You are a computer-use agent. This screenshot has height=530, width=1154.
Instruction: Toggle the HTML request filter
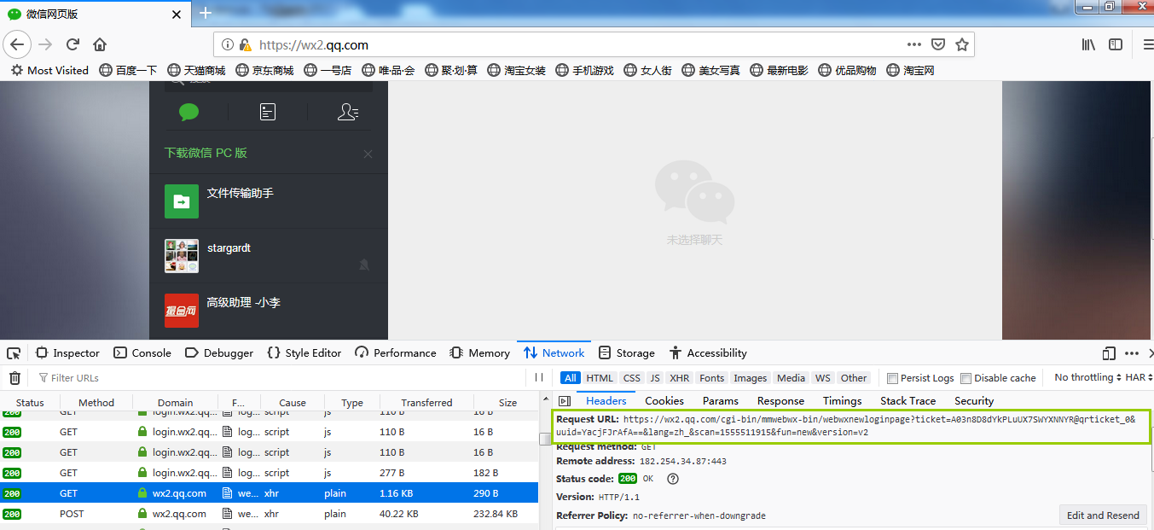coord(600,378)
